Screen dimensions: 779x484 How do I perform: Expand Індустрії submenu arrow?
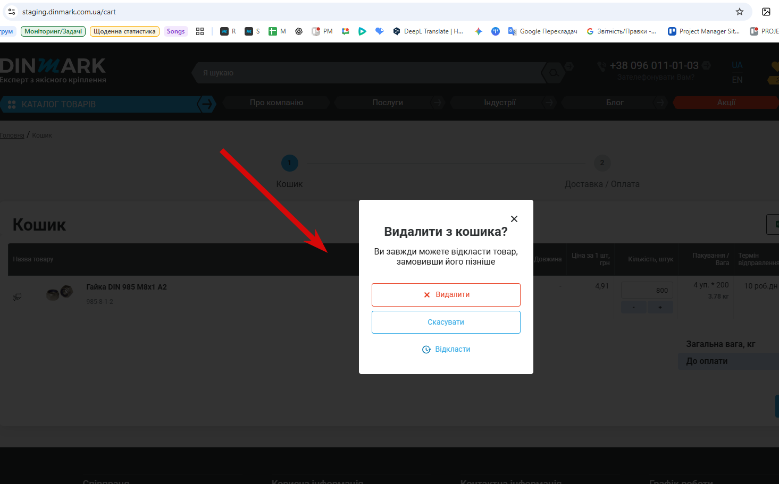click(x=549, y=103)
